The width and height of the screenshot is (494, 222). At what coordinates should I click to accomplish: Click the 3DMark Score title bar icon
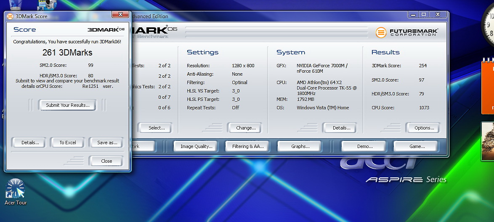10,16
